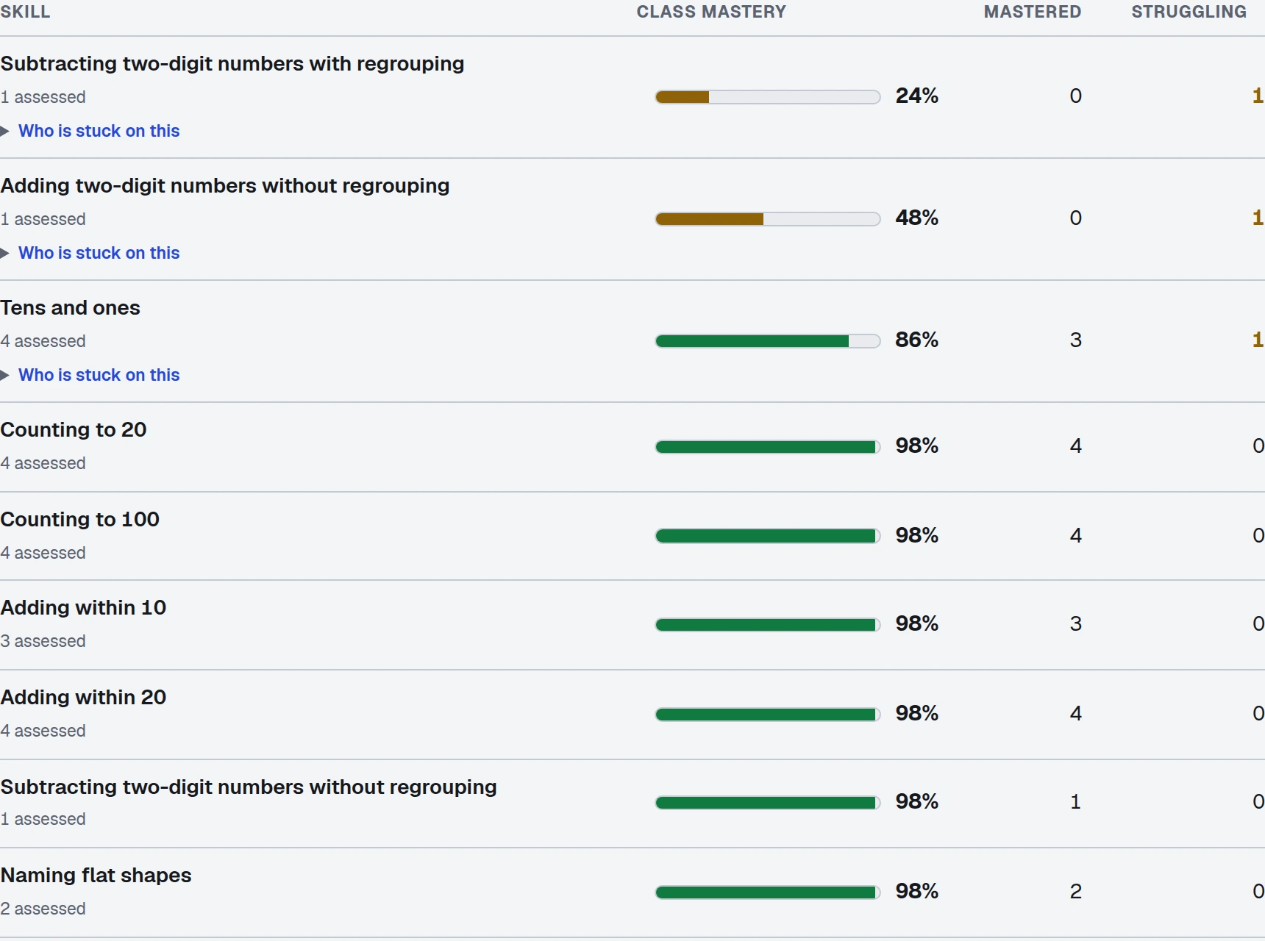Expand 'Who is stuck on this' under Adding without regrouping
The image size is (1265, 941).
(x=90, y=253)
